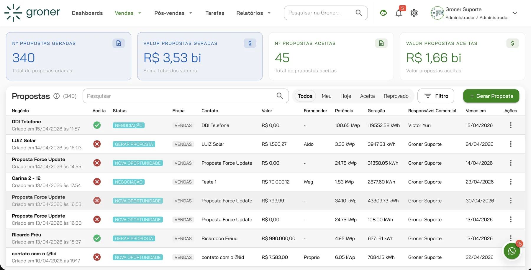Open the Carina 2 - 12 proposal name
Screen dimensions: 531x270
26,178
